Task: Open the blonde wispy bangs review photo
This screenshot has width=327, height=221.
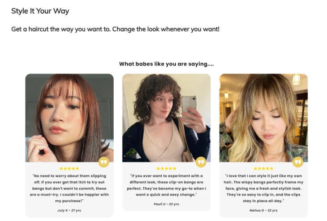Action: pos(263,118)
